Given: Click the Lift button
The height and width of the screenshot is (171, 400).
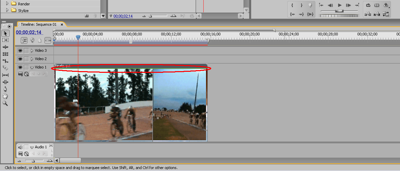Looking at the screenshot, I should click(368, 14).
